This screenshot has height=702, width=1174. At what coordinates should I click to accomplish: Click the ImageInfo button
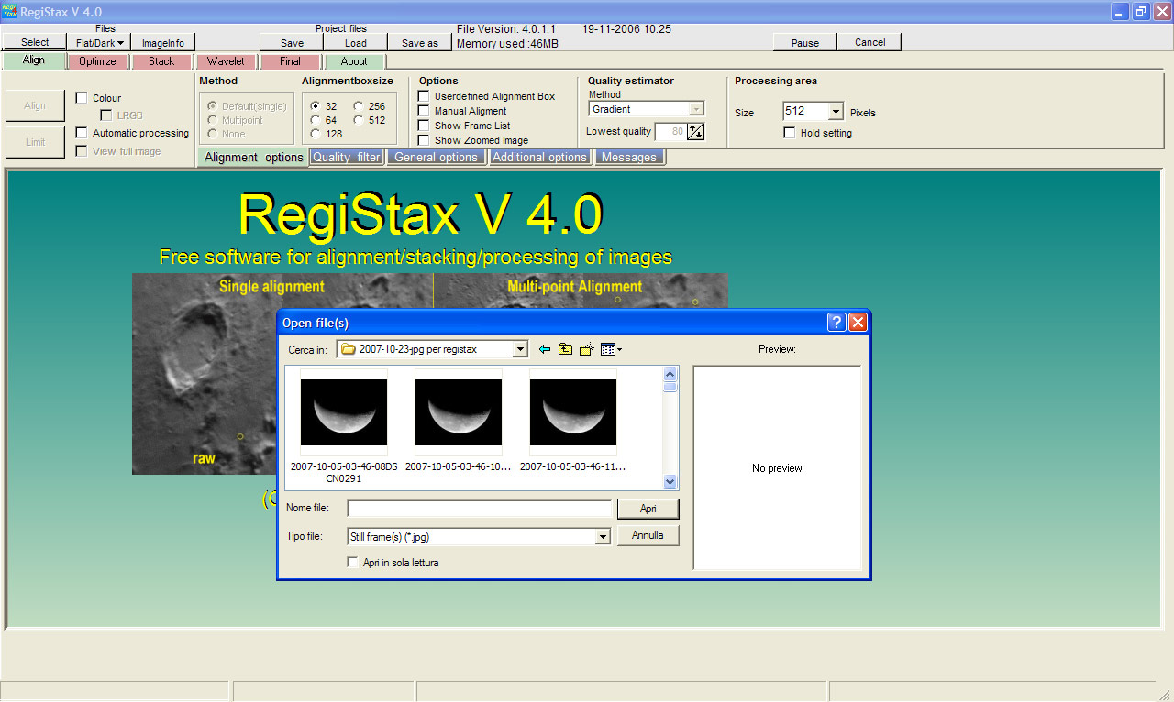click(x=163, y=43)
